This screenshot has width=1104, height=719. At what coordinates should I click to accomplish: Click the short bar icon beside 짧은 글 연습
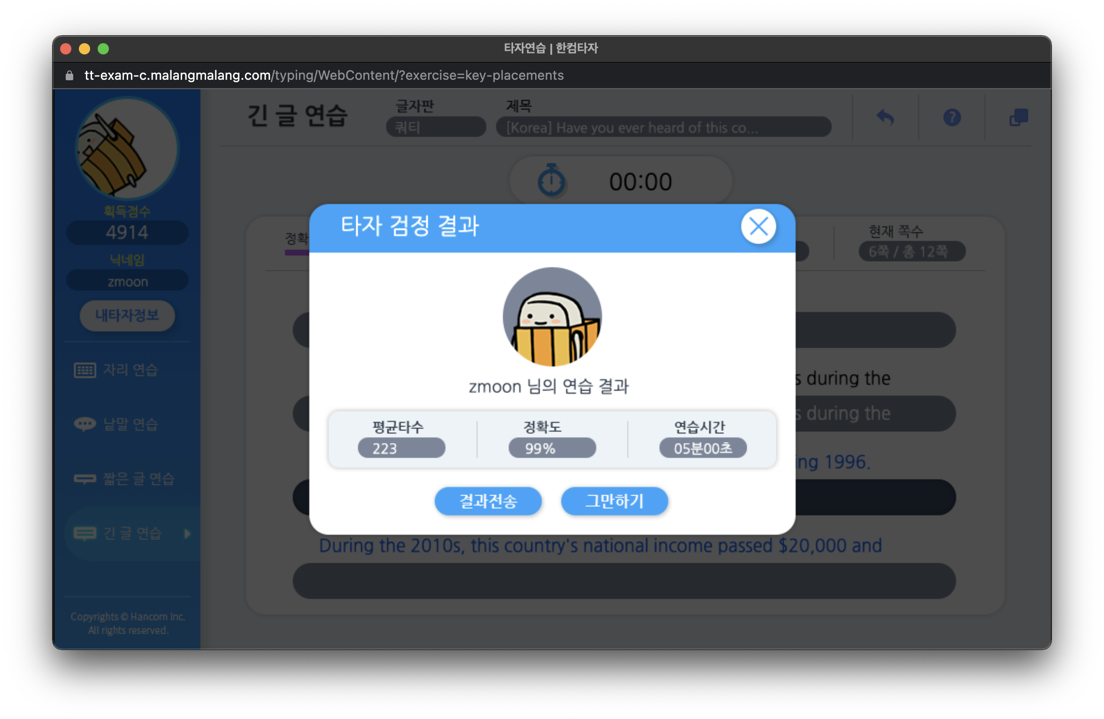[85, 479]
